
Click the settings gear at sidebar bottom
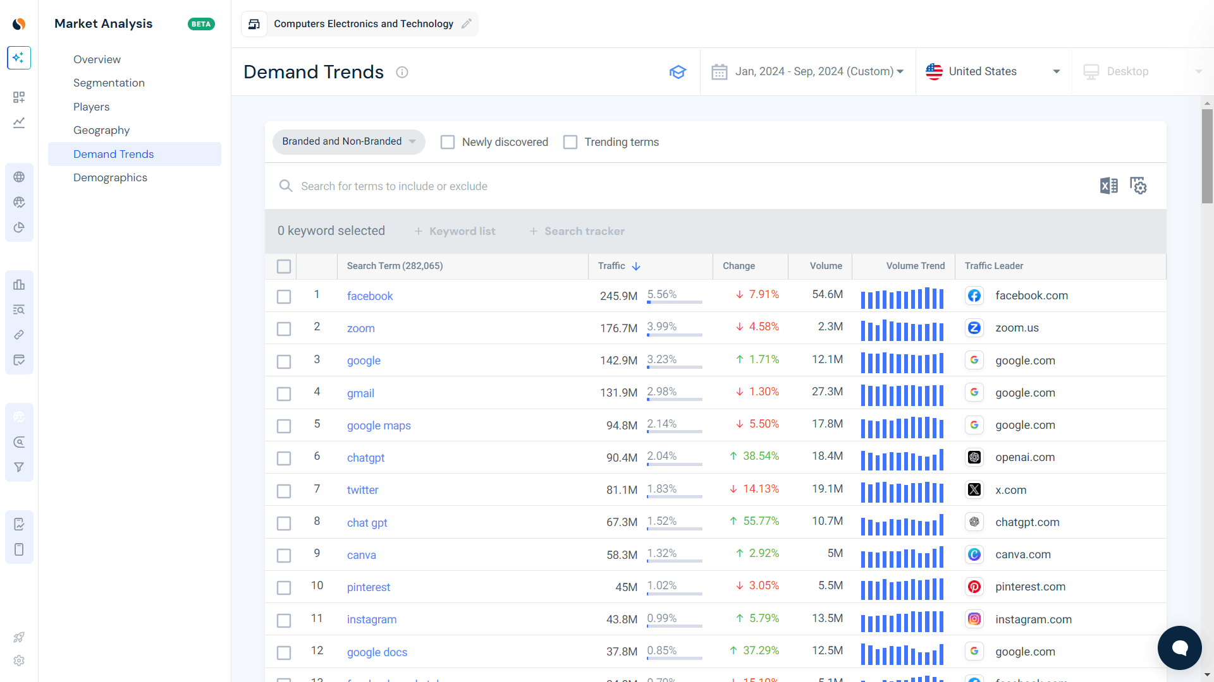tap(19, 661)
